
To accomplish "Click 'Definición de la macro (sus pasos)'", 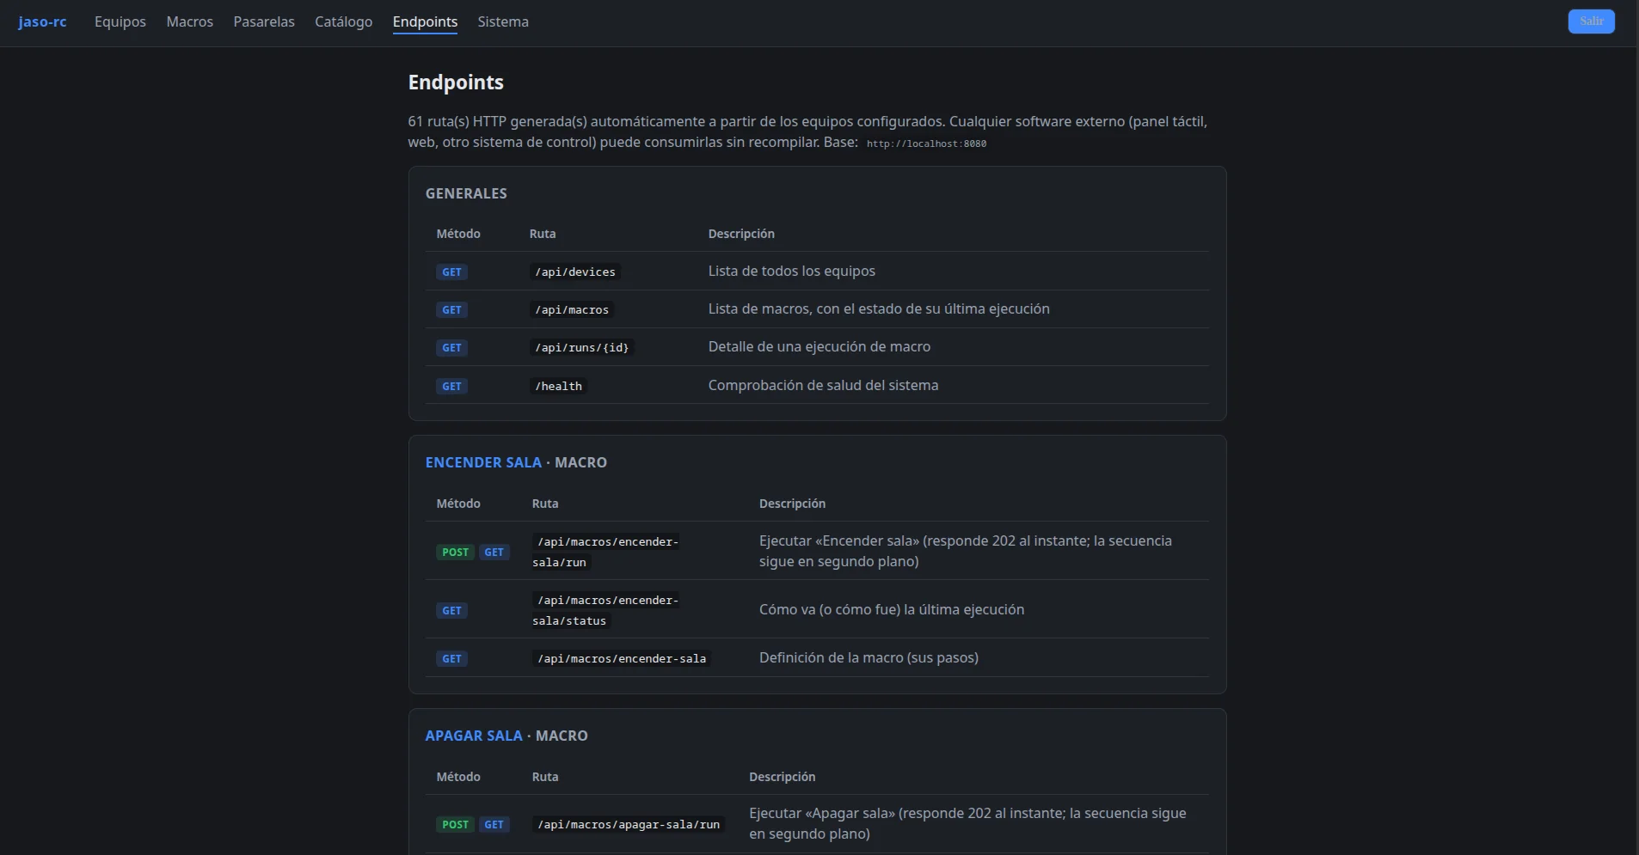I will pos(869,657).
